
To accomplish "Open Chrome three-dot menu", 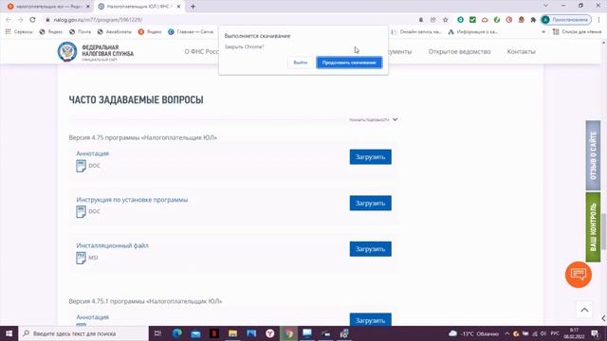I will tap(599, 20).
